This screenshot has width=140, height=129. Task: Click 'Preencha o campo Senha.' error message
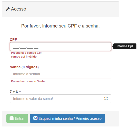[x=28, y=81]
